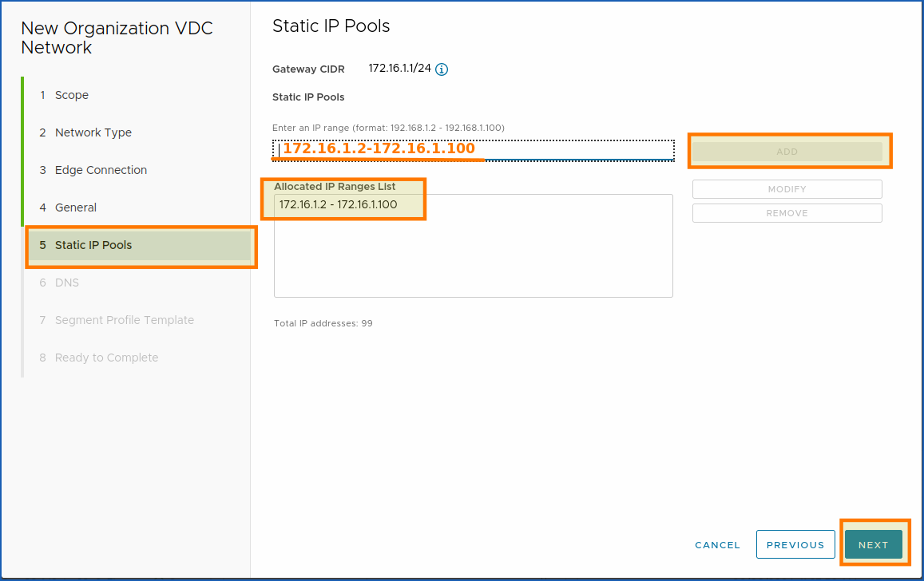Click CANCEL to exit the wizard
924x581 pixels.
[x=716, y=544]
